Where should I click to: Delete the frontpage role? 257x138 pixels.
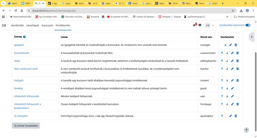238,104
